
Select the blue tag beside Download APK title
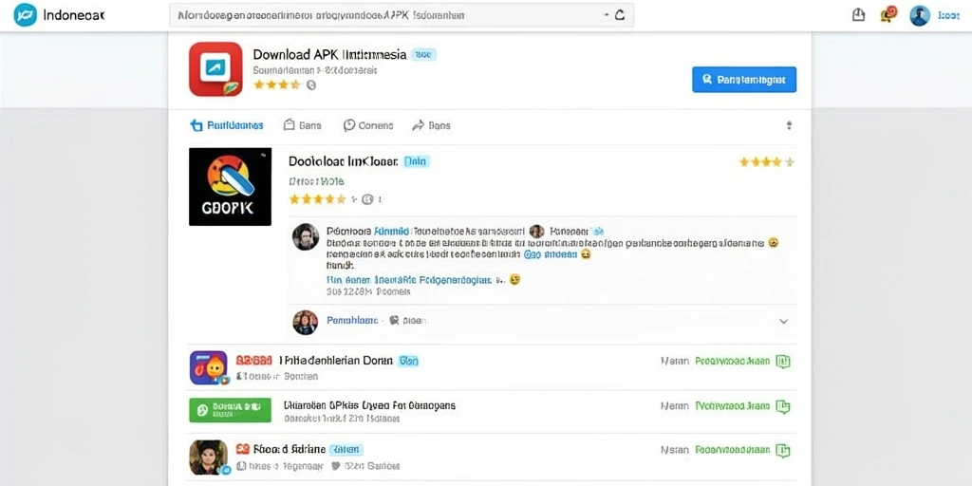(x=423, y=54)
